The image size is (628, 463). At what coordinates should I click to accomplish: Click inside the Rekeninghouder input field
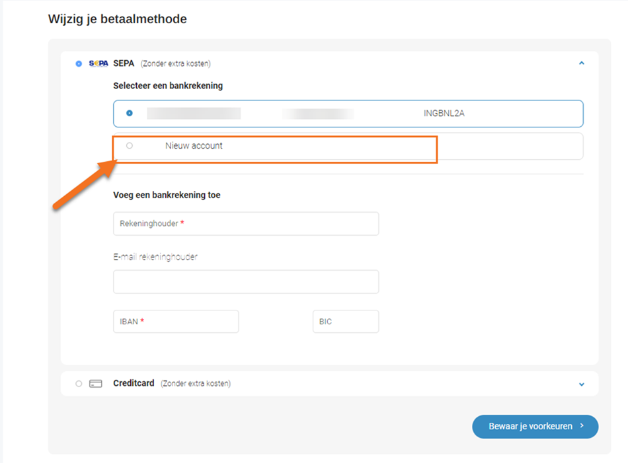246,223
